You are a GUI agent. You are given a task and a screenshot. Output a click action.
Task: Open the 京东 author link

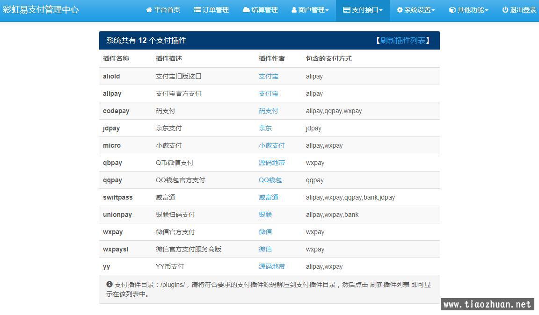pyautogui.click(x=265, y=128)
